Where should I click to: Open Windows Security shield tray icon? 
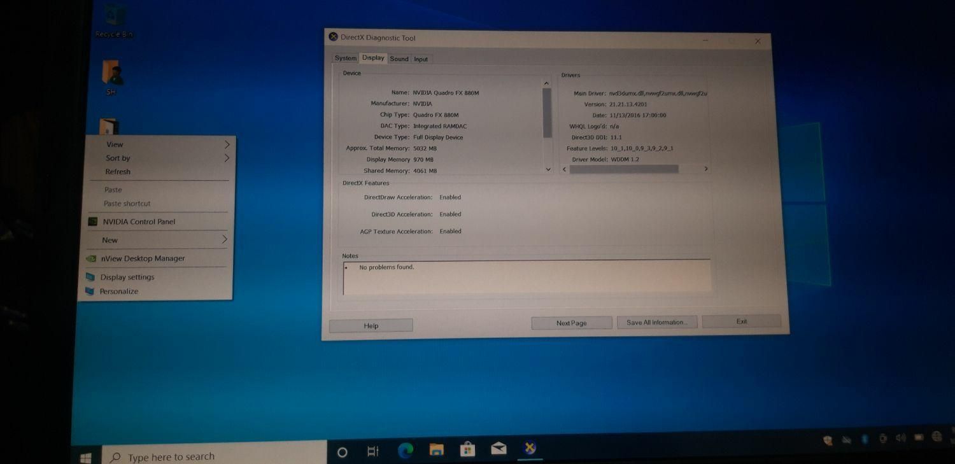828,440
